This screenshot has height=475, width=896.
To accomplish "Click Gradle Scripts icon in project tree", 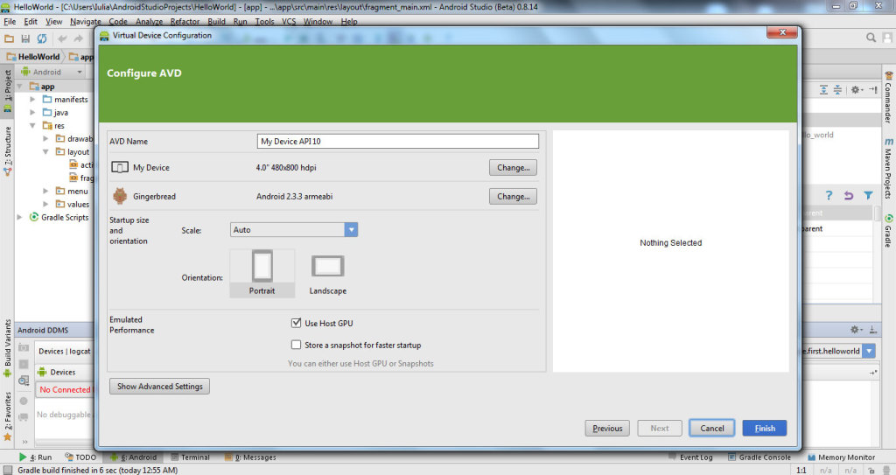I will tap(34, 217).
